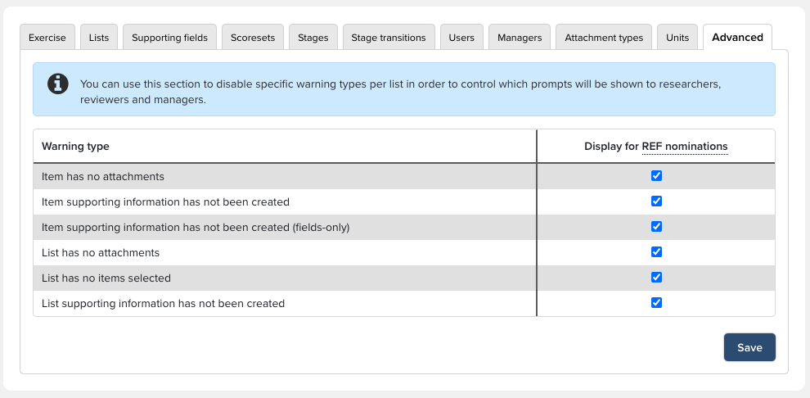Uncheck 'Item has no attachments' warning checkbox
Image resolution: width=810 pixels, height=398 pixels.
point(656,176)
